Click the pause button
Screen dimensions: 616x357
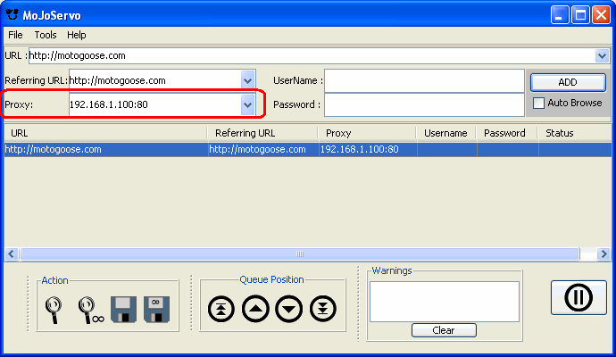click(x=579, y=297)
